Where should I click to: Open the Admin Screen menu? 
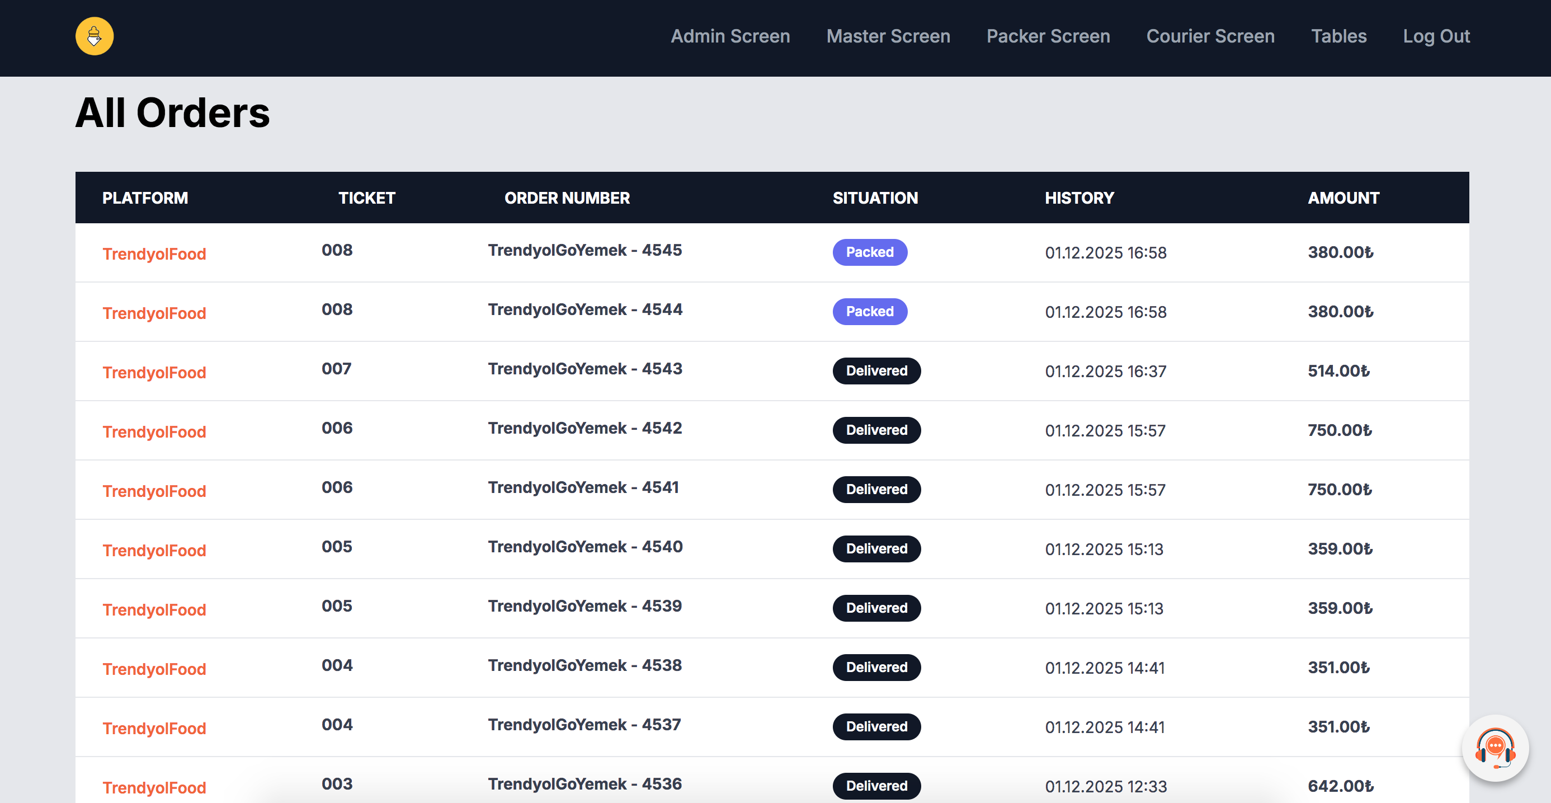point(730,36)
